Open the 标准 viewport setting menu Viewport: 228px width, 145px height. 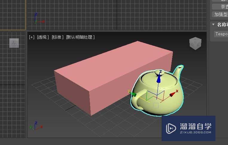[57, 37]
